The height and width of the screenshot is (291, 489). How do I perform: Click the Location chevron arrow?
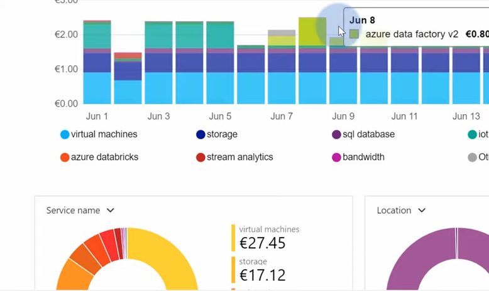coord(422,210)
